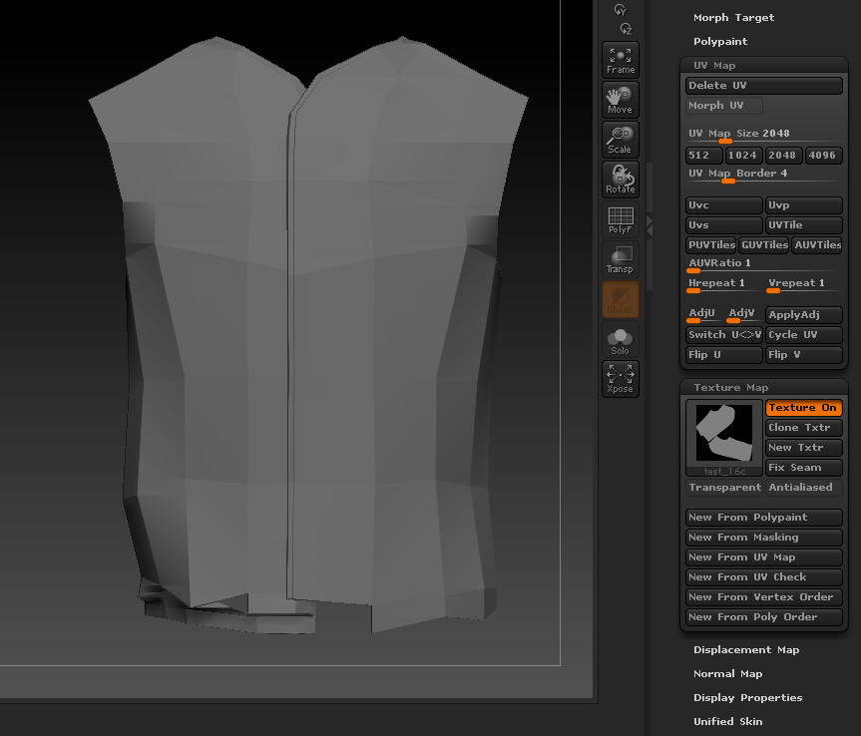Select the Scale tool icon

click(x=620, y=139)
